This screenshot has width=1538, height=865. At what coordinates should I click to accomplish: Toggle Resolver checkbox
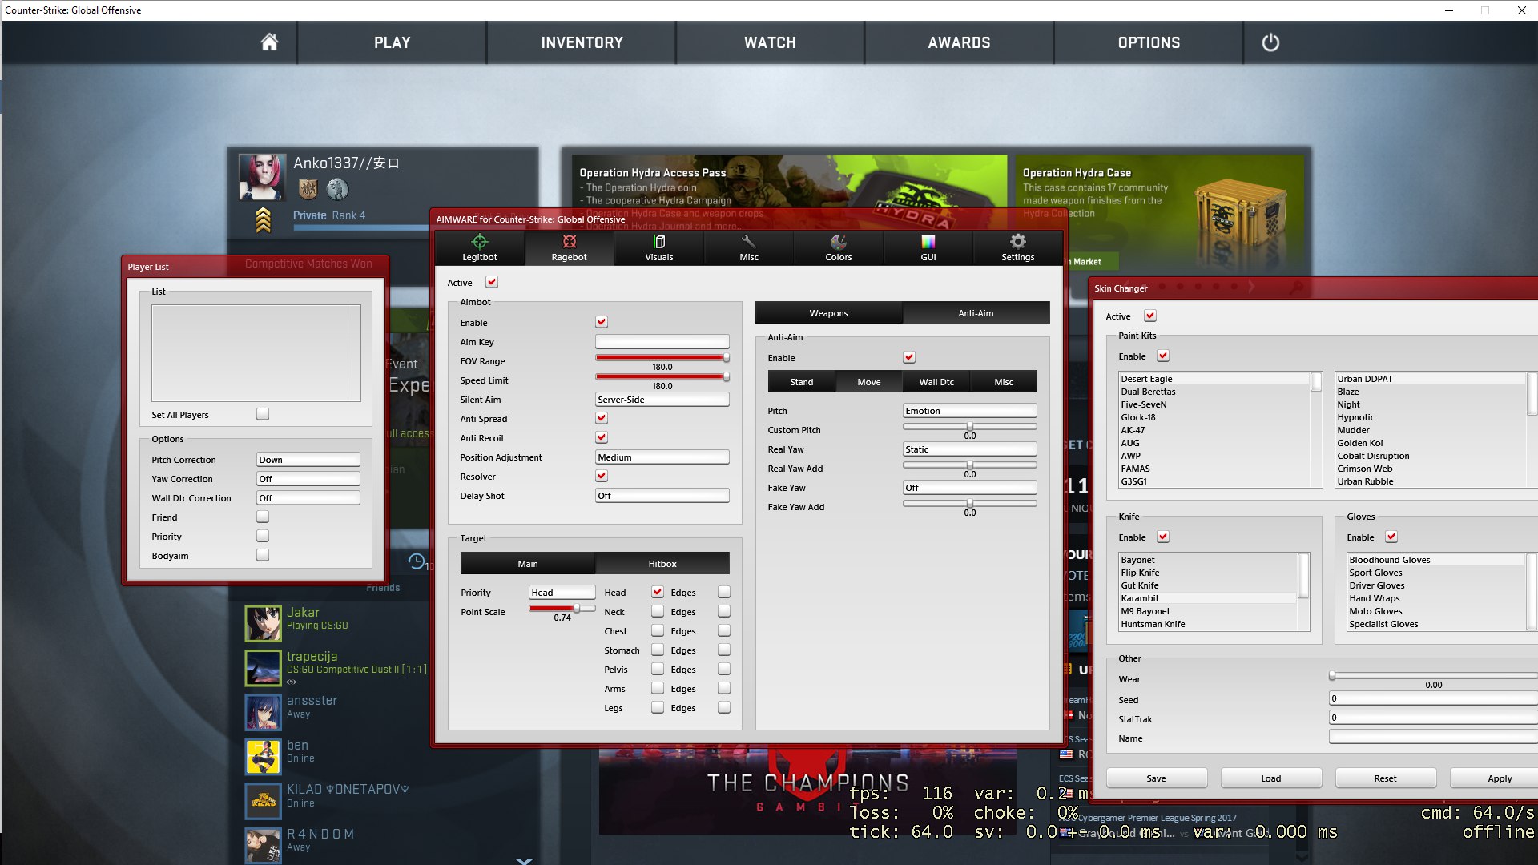pos(602,476)
